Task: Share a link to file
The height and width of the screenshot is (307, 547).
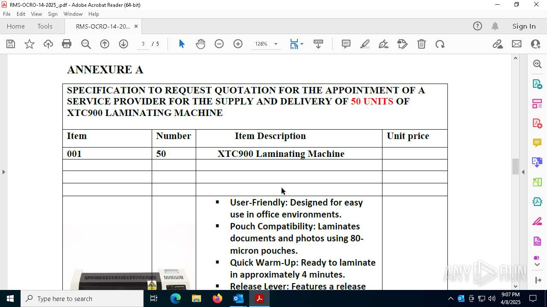Action: [x=497, y=44]
